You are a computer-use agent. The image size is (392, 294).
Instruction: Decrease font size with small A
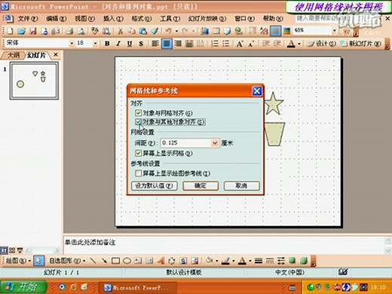(x=251, y=44)
